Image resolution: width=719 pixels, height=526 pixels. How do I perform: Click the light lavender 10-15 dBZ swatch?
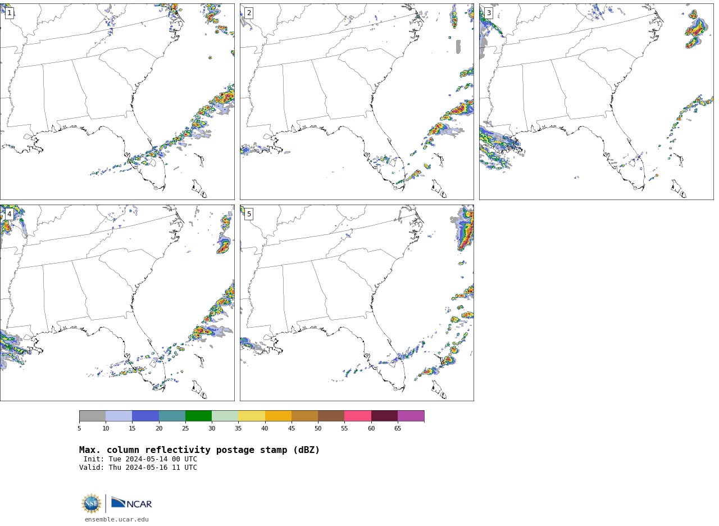119,416
